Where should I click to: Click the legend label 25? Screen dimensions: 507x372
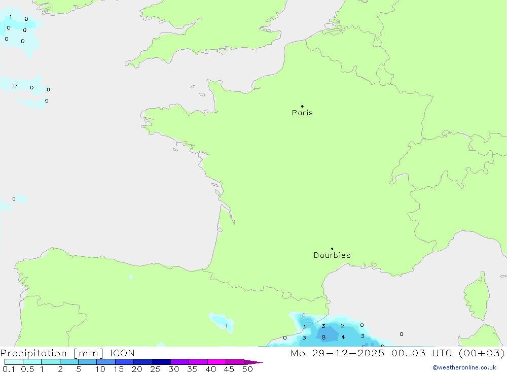[155, 369]
